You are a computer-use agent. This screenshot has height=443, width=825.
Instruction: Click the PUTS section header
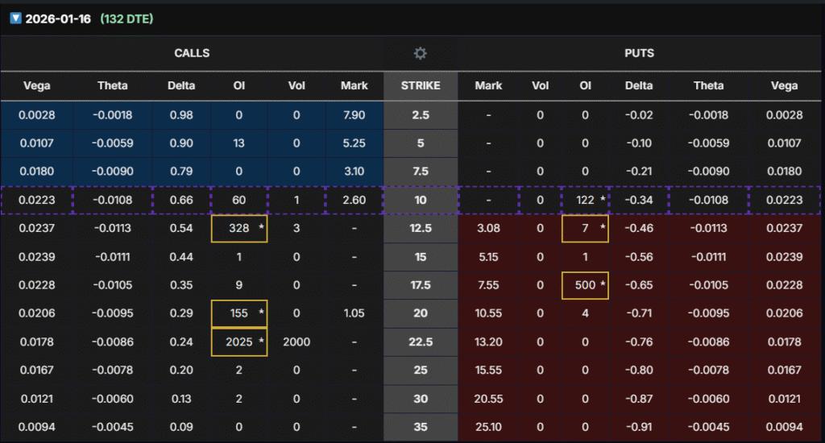[x=638, y=53]
